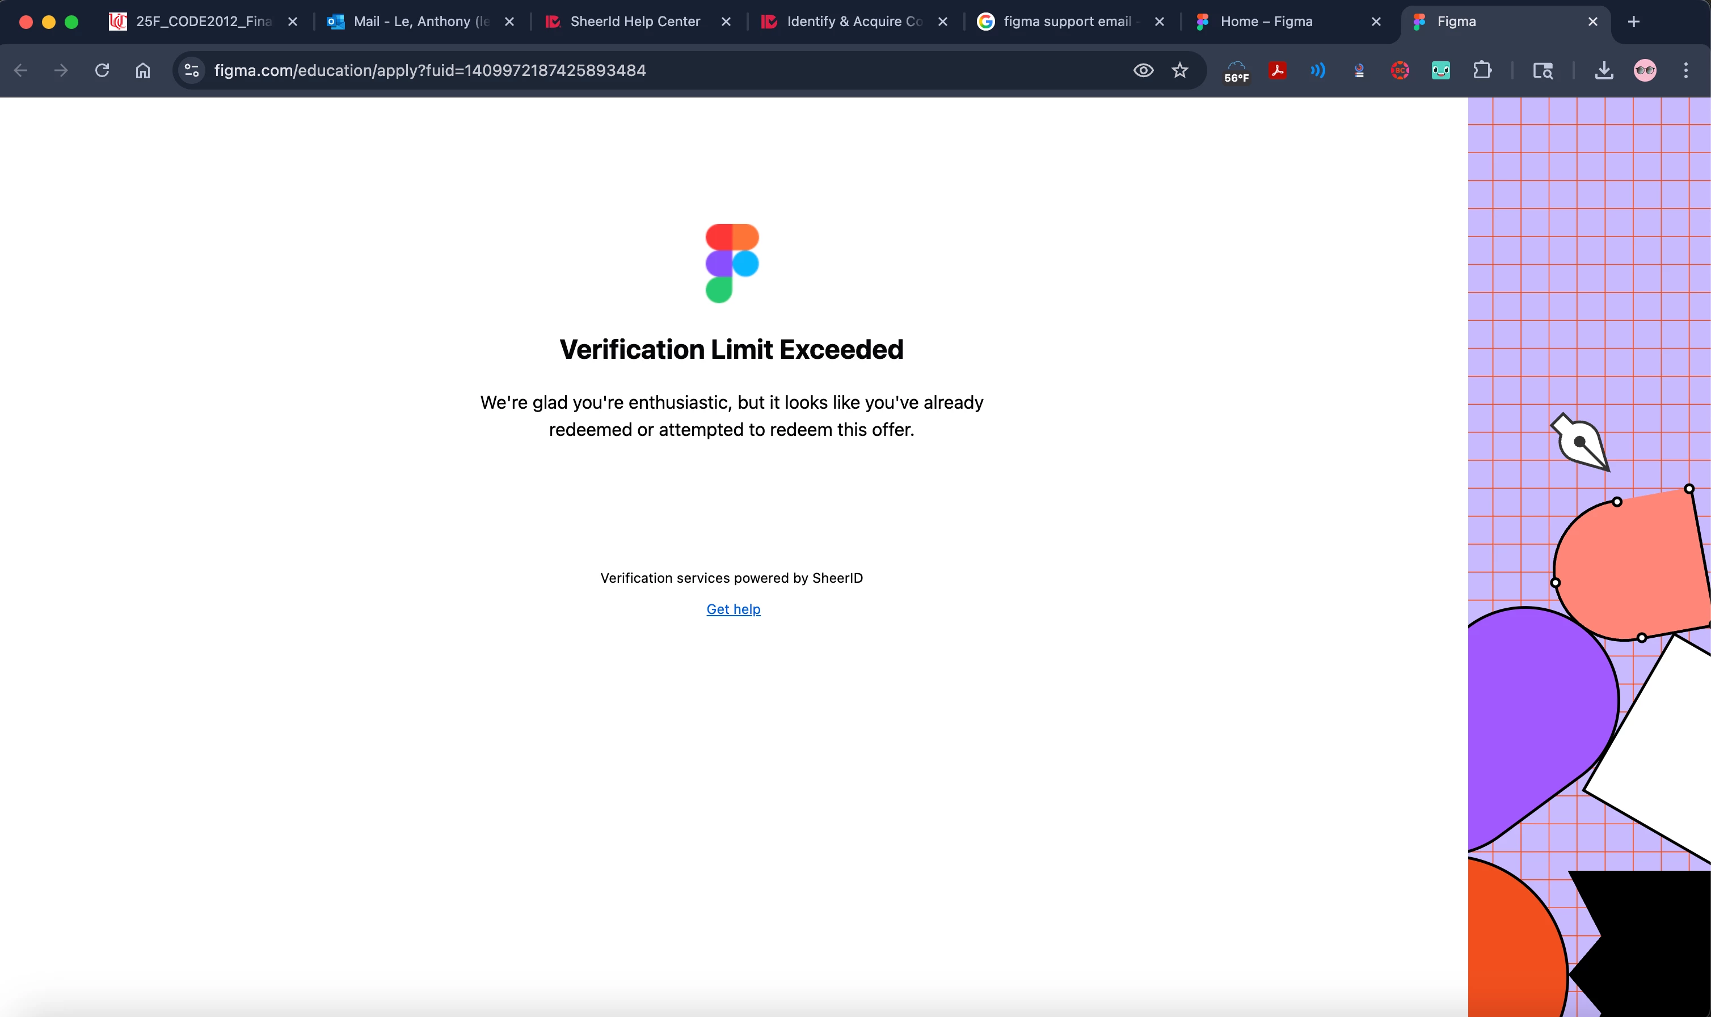Switch to Sheerld Help Center tab

pyautogui.click(x=634, y=21)
